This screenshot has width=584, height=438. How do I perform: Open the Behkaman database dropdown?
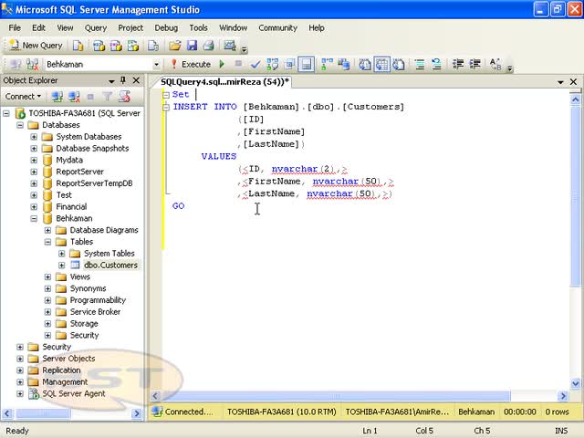tap(156, 64)
